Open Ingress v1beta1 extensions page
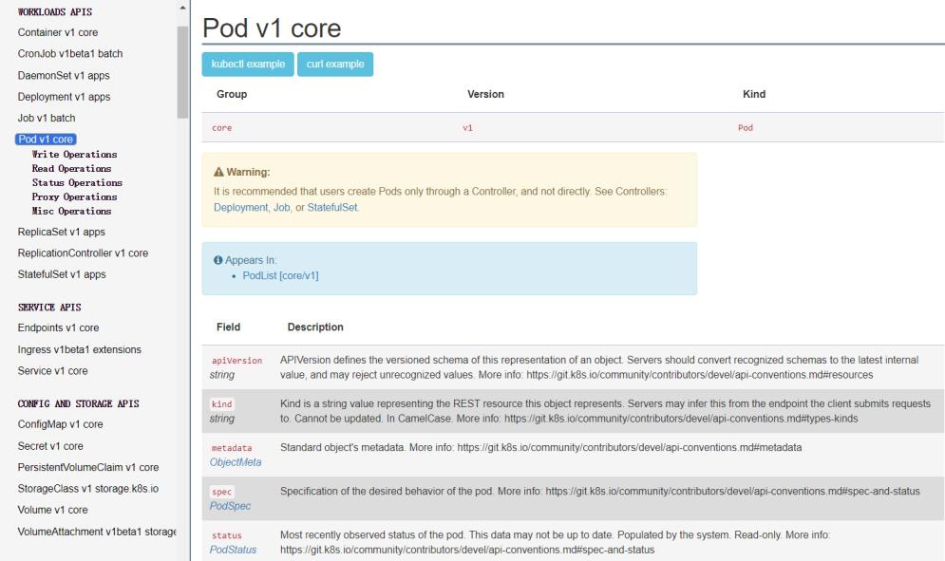 click(80, 349)
